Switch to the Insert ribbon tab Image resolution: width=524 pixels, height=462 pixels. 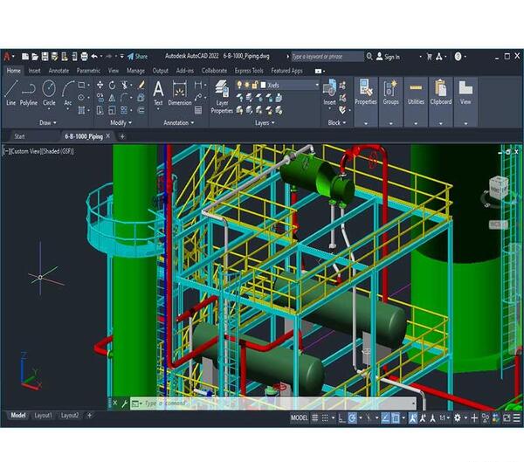34,71
